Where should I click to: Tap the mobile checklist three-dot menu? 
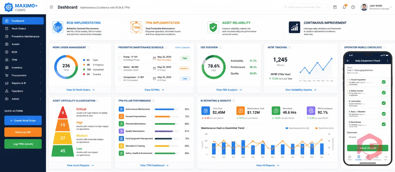click(388, 61)
